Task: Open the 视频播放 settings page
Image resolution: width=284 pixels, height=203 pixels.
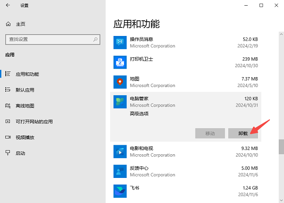Action: coord(25,137)
